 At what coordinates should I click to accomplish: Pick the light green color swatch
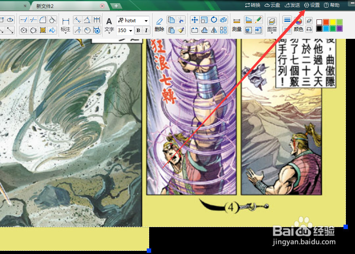(340, 22)
